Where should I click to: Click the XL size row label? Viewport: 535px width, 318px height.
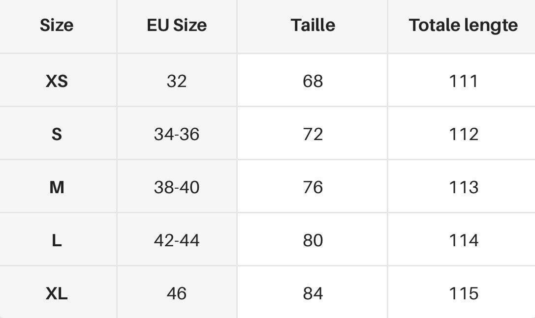click(57, 293)
